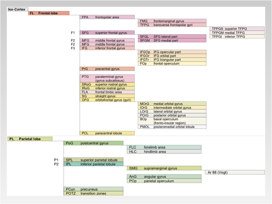272x204 pixels.
Task: Select PMOL posteromedial orbital lobule
Action: coord(172,127)
